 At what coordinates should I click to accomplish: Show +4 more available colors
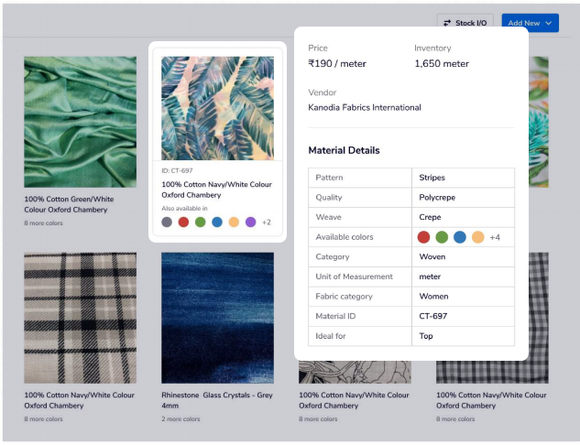[495, 237]
